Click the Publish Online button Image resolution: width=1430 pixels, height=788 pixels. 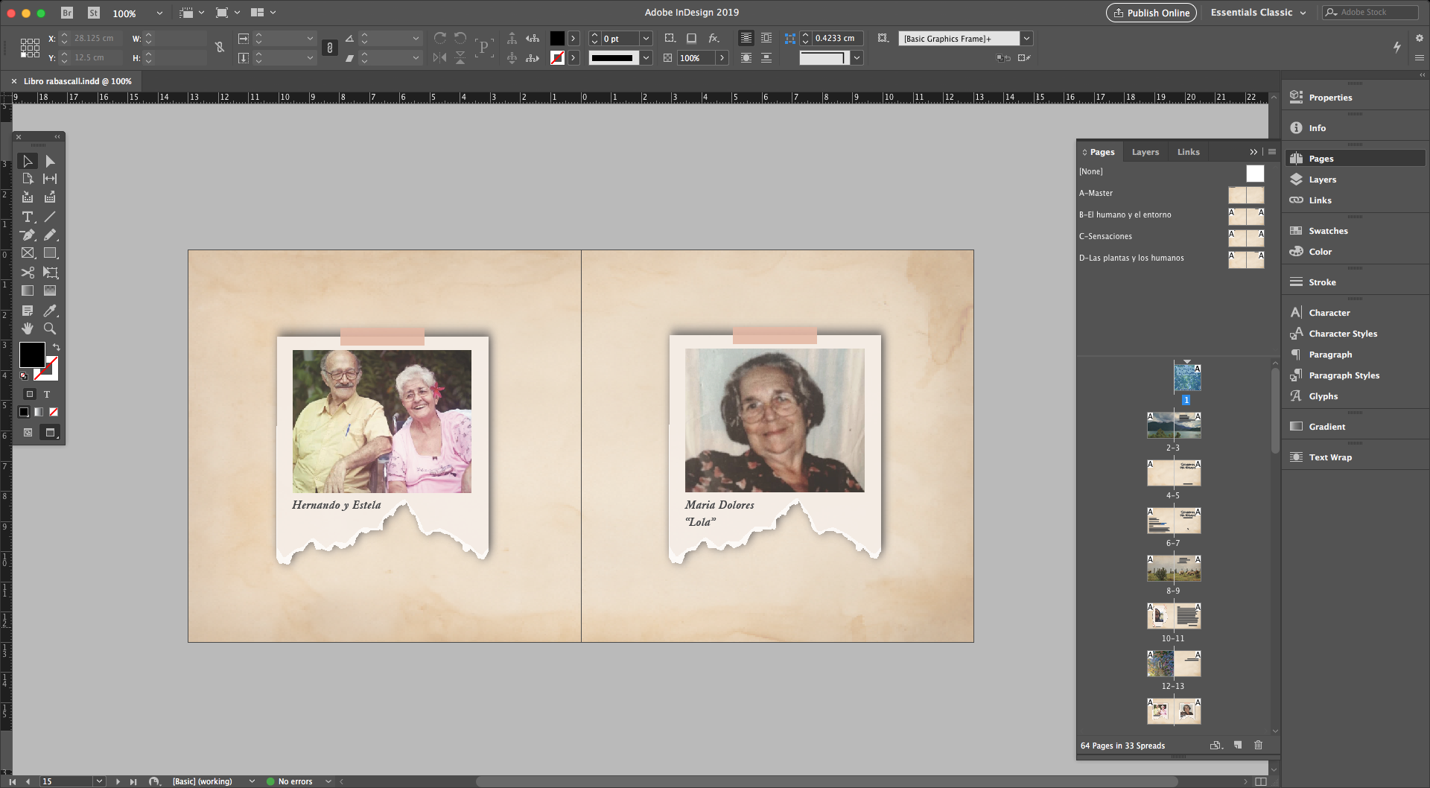point(1151,13)
